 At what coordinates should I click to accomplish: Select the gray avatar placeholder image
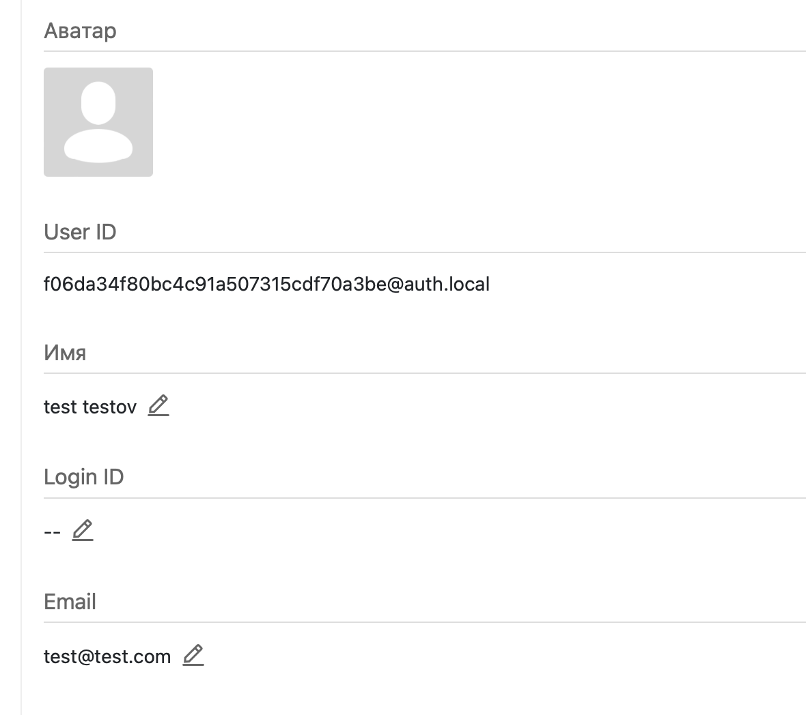(x=98, y=122)
